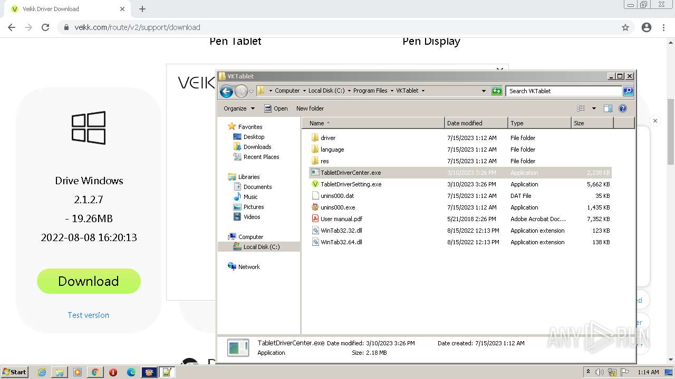The width and height of the screenshot is (675, 379).
Task: Open Desktop in navigation pane
Action: (x=254, y=137)
